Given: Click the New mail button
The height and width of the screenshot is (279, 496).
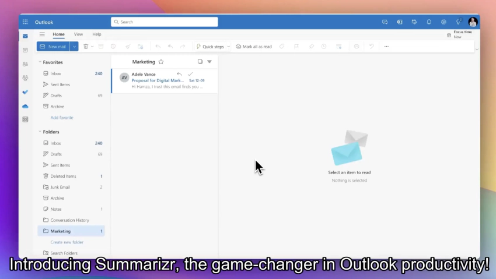Looking at the screenshot, I should pyautogui.click(x=53, y=47).
